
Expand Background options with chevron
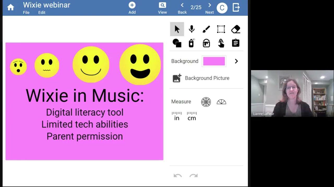[x=236, y=61]
